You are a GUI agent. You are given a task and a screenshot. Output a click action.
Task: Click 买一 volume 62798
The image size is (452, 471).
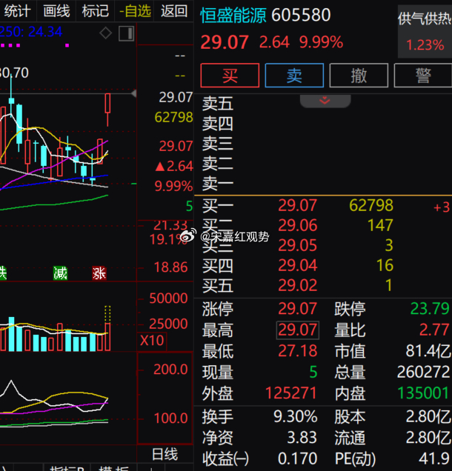click(x=371, y=206)
